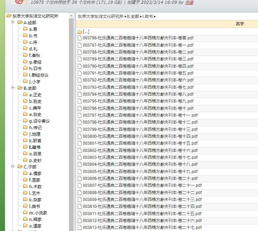This screenshot has height=231, width=258.
Task: Click the file icon for 003786 卷首.pdf
Action: pos(79,38)
